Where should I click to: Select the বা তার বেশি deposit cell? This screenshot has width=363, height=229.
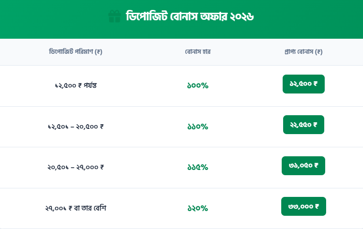tap(76, 208)
